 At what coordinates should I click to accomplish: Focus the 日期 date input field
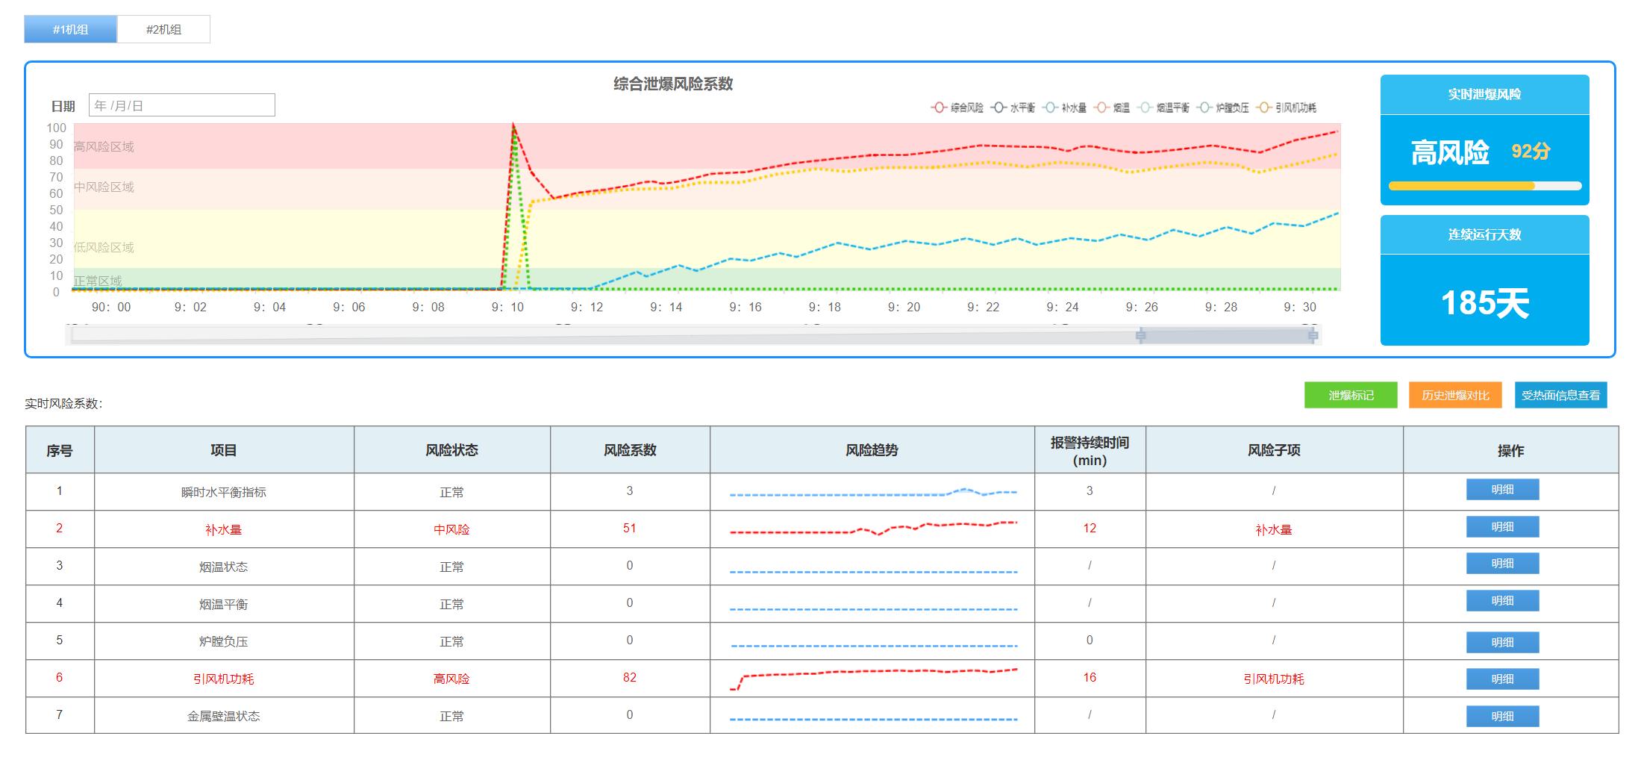tap(181, 105)
